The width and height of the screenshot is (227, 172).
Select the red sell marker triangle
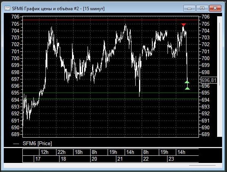click(x=183, y=25)
